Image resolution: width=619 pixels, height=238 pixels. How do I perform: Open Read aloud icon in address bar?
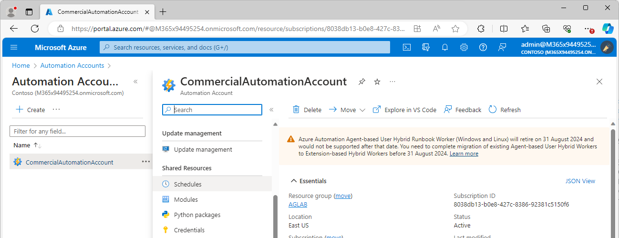[436, 29]
